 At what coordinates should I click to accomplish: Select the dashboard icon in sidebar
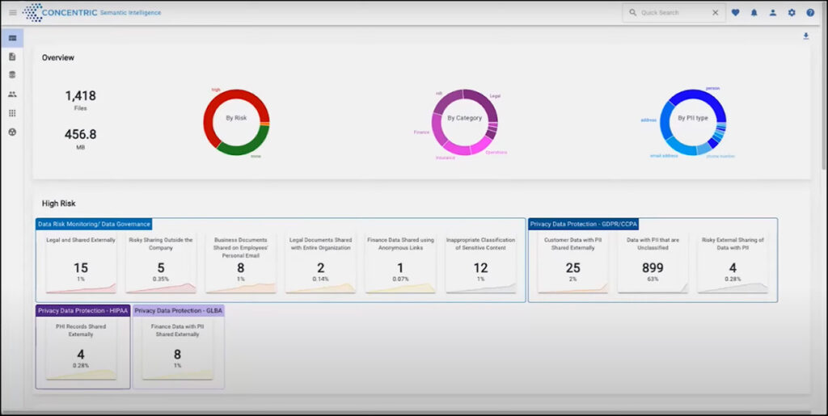click(x=12, y=38)
